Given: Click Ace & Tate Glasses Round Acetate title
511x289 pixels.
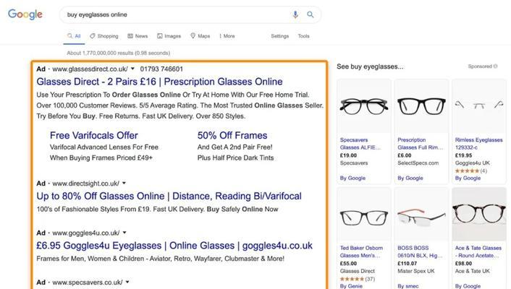Looking at the screenshot, I should pos(478,251).
